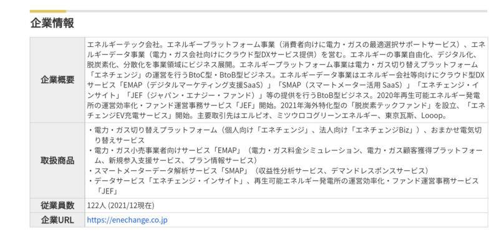Click the 「JEF」 text ending the products list
The height and width of the screenshot is (236, 499).
[108, 191]
